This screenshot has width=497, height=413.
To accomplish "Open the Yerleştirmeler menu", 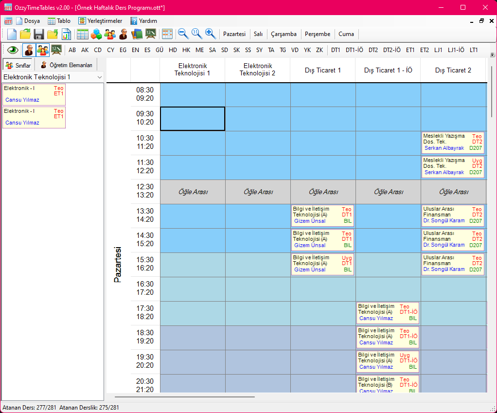I will [x=100, y=21].
